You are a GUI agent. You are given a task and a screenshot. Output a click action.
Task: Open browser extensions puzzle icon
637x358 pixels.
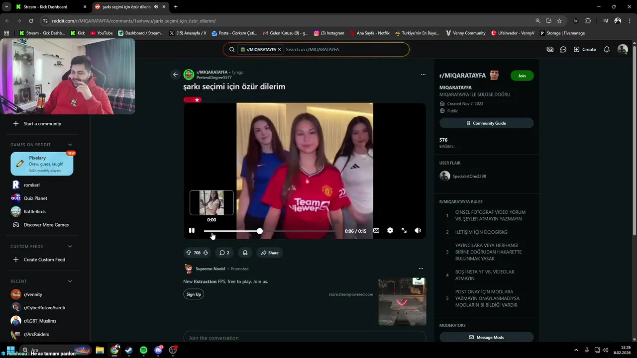pyautogui.click(x=588, y=21)
